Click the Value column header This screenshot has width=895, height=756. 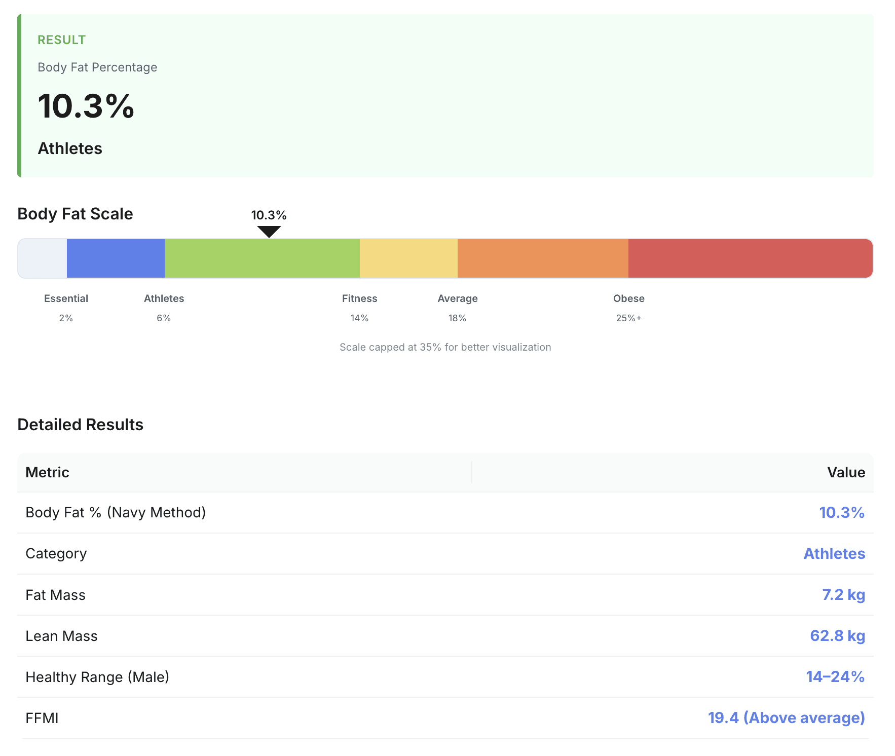point(846,472)
